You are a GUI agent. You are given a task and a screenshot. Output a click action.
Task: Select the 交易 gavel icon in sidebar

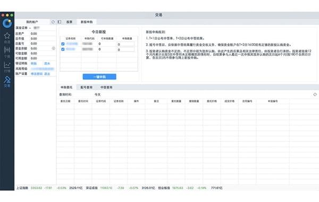(x=7, y=80)
